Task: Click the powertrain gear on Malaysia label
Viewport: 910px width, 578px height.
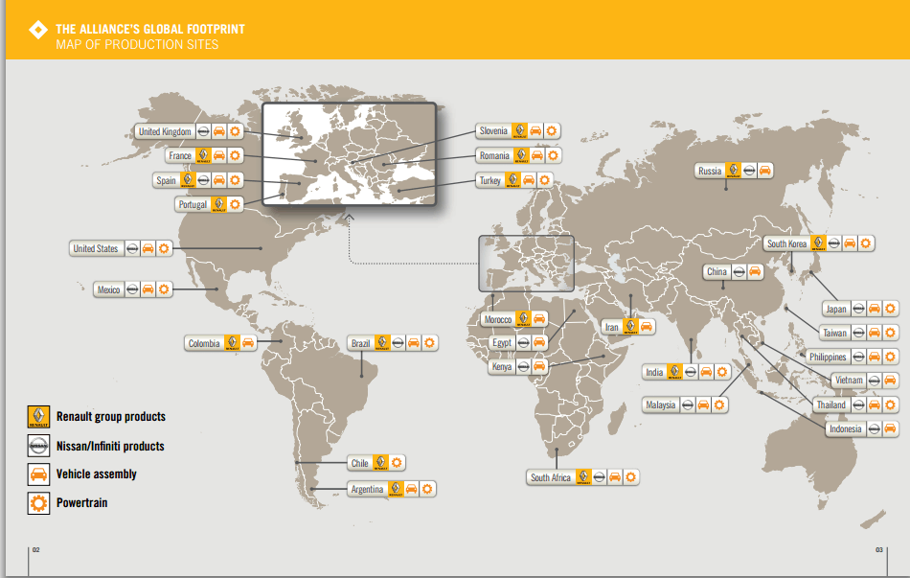Action: (719, 405)
